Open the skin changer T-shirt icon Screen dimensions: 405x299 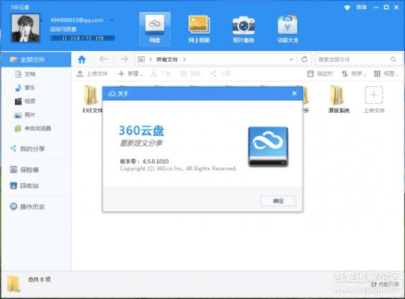pos(347,7)
